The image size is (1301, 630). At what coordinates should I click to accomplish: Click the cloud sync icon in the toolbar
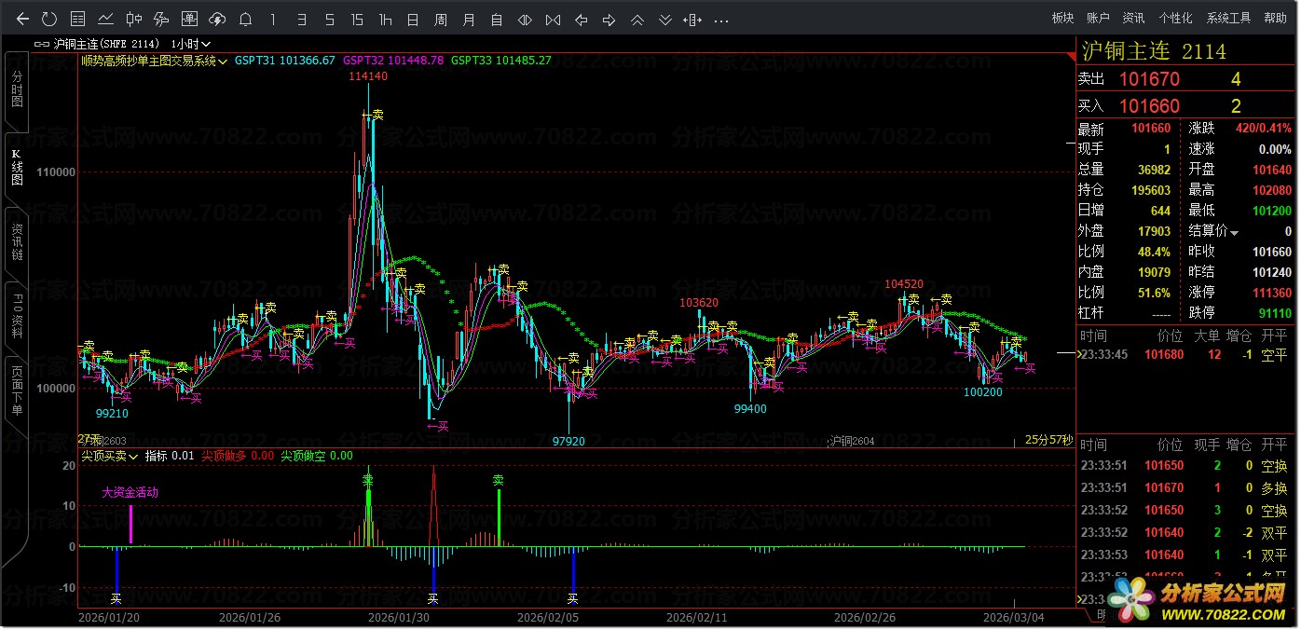tap(217, 19)
